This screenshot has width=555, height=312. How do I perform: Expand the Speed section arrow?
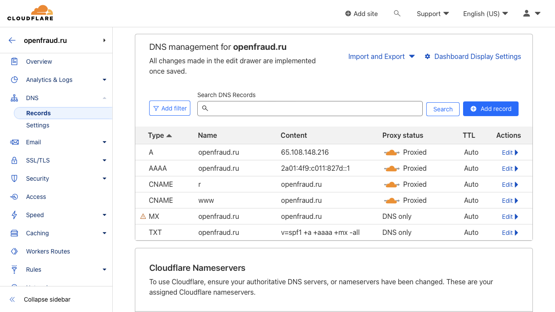click(104, 215)
